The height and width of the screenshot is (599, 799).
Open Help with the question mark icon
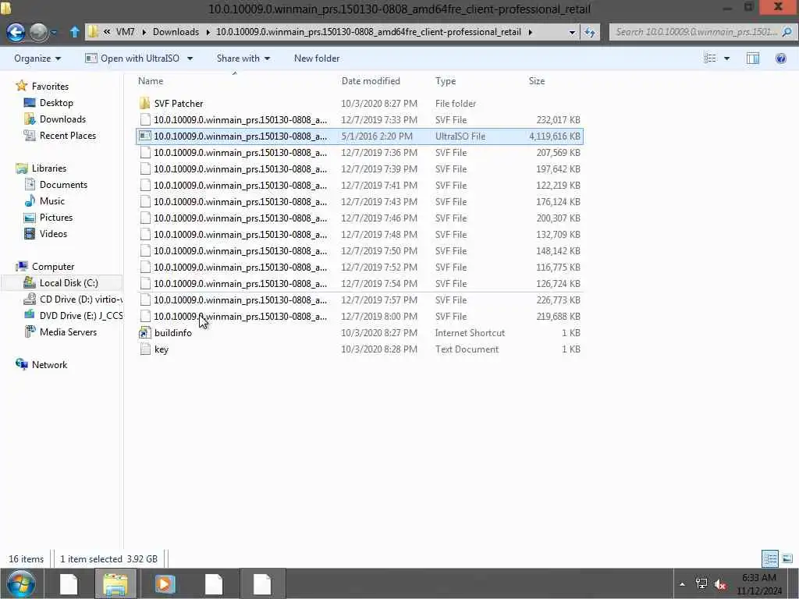[x=780, y=58]
